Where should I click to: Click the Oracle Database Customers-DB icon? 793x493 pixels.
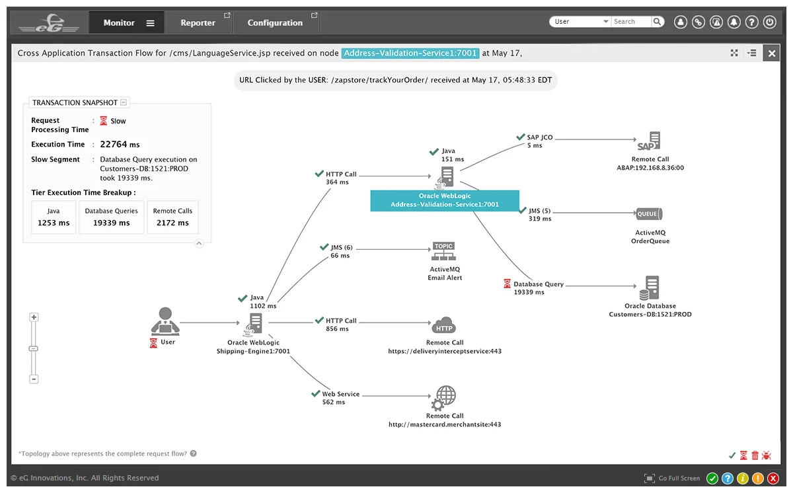click(650, 288)
